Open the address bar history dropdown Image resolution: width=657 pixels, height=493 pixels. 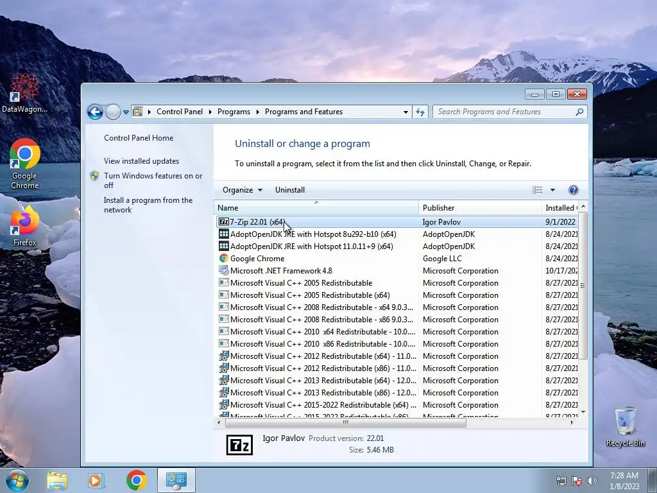tap(405, 112)
